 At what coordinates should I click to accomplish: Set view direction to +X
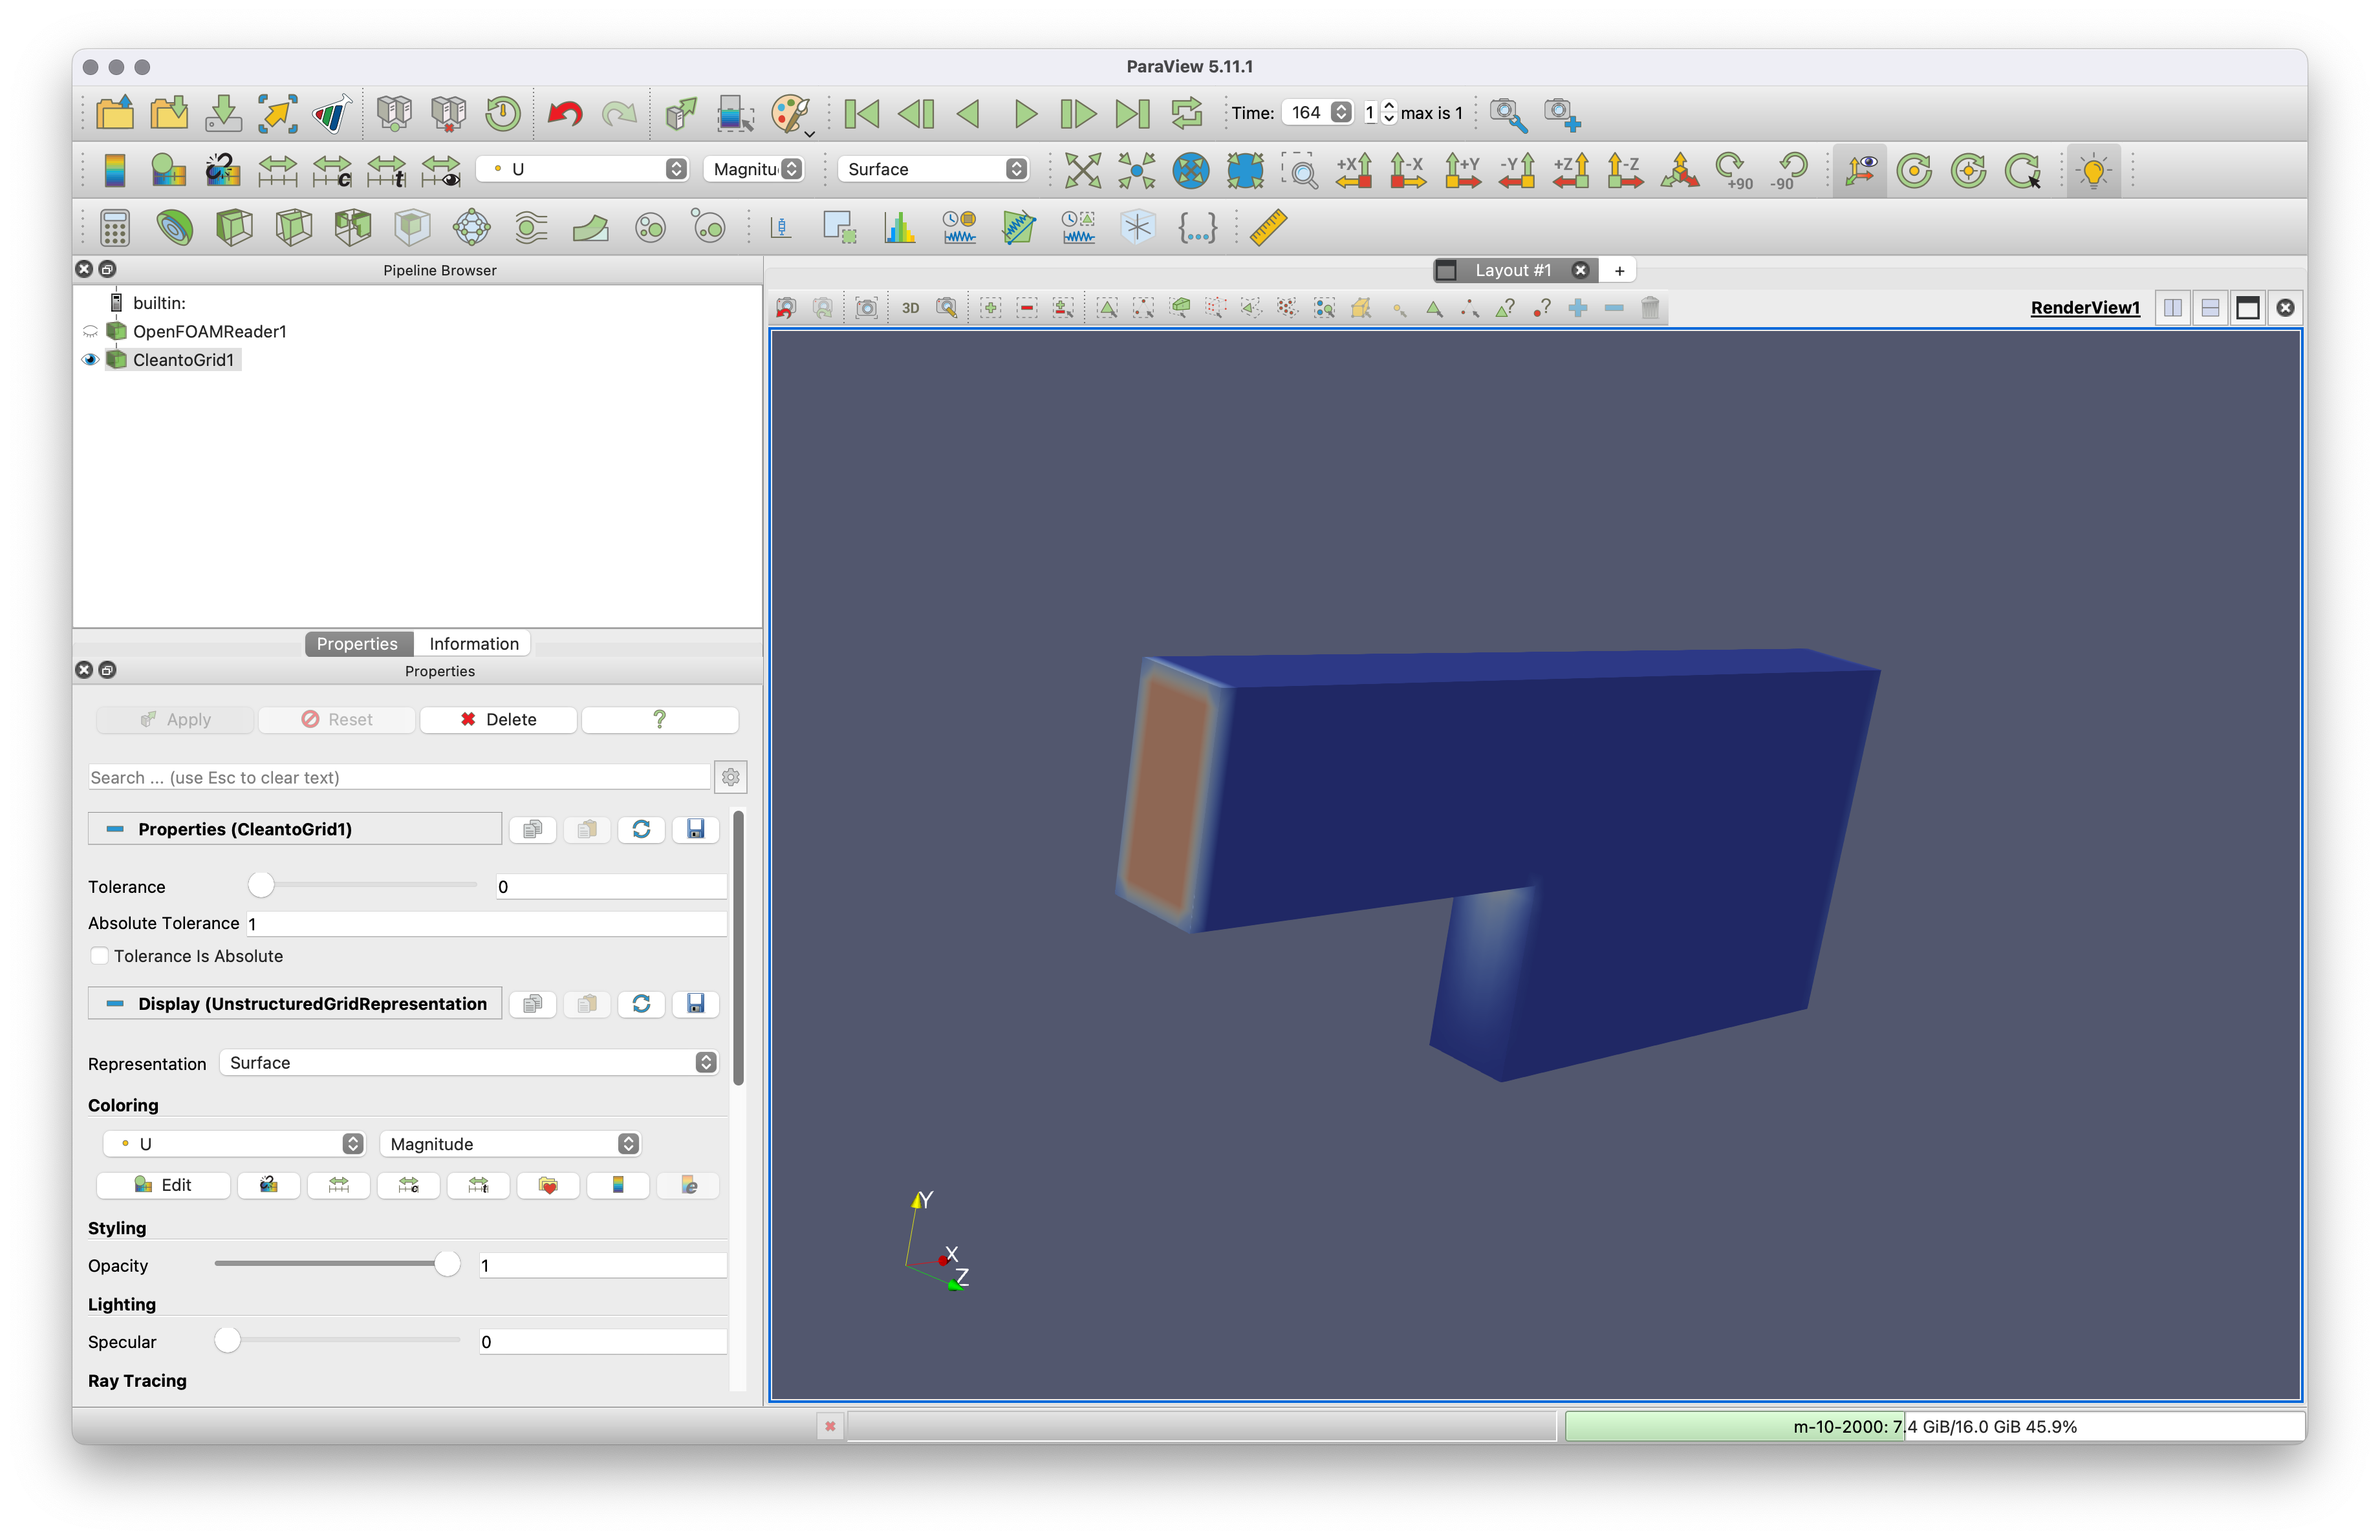pyautogui.click(x=1354, y=170)
